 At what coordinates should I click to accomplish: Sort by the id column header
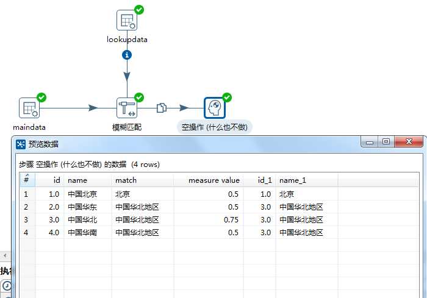49,180
